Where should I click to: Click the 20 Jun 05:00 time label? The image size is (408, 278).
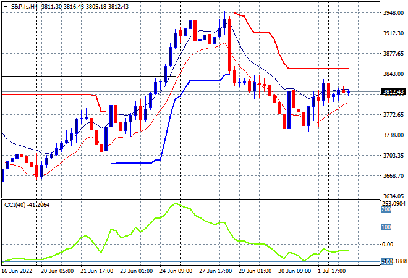57,271
